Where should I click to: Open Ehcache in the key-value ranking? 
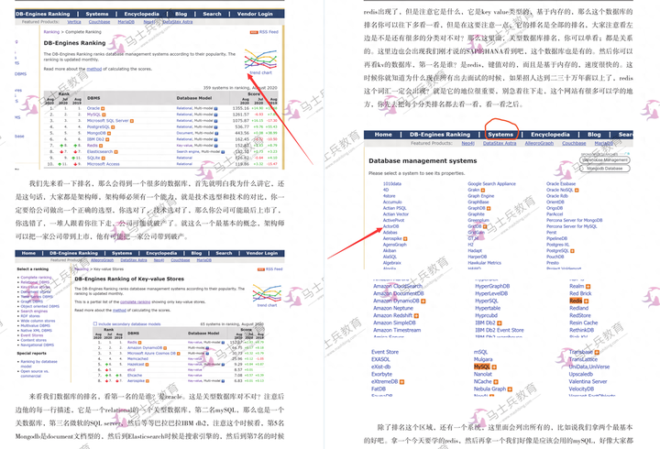pyautogui.click(x=135, y=376)
